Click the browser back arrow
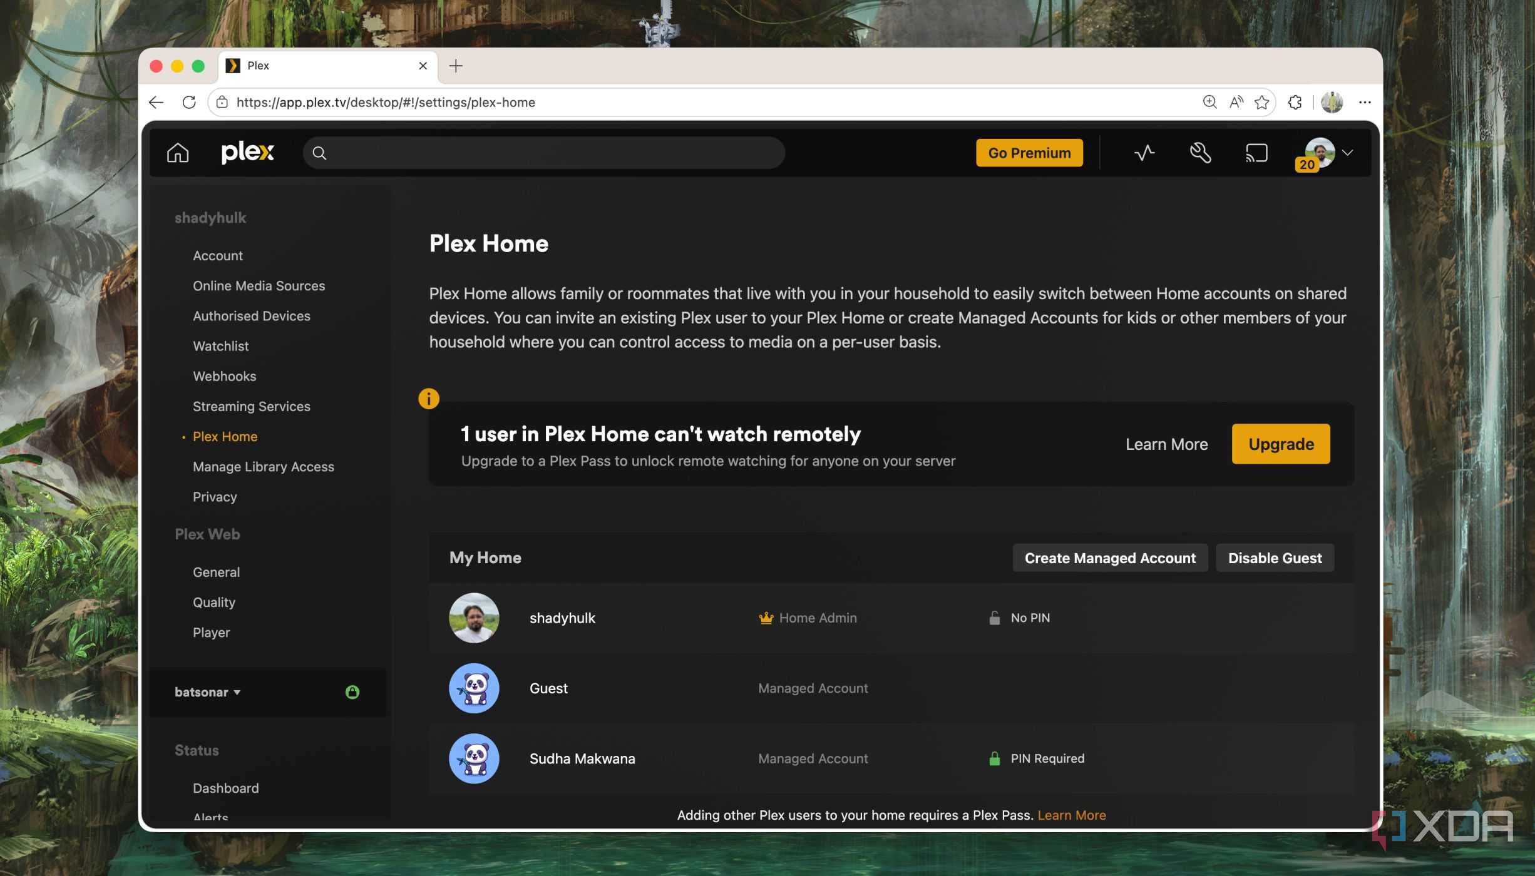This screenshot has width=1535, height=876. [x=156, y=102]
